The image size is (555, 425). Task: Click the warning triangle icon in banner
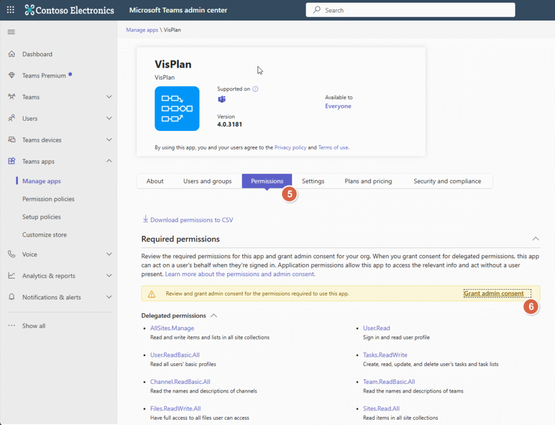(x=152, y=294)
